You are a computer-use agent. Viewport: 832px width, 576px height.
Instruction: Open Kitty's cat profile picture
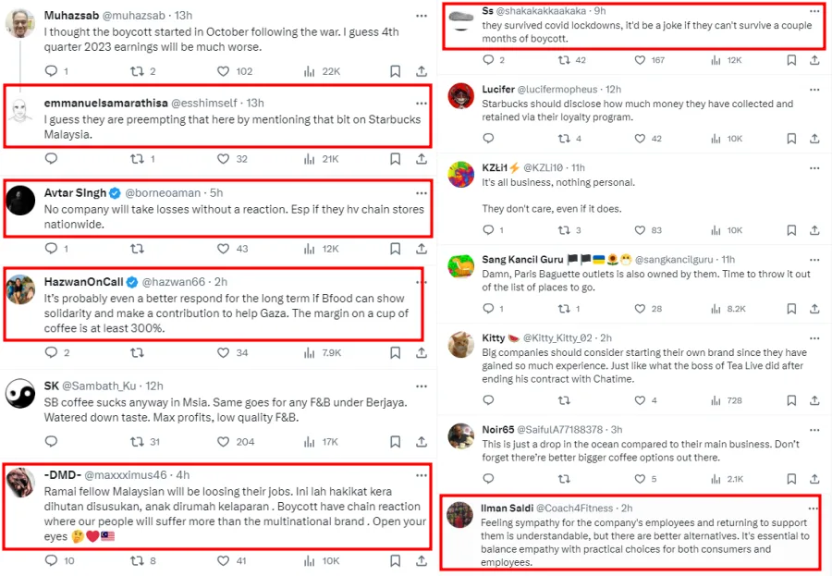coord(461,346)
